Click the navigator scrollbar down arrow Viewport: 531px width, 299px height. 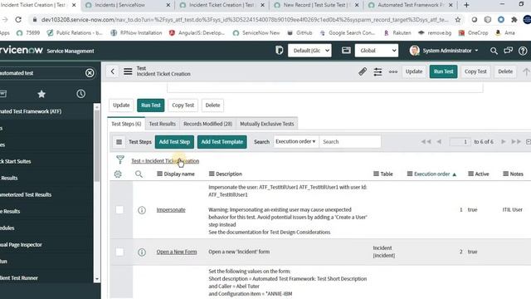coord(97,279)
